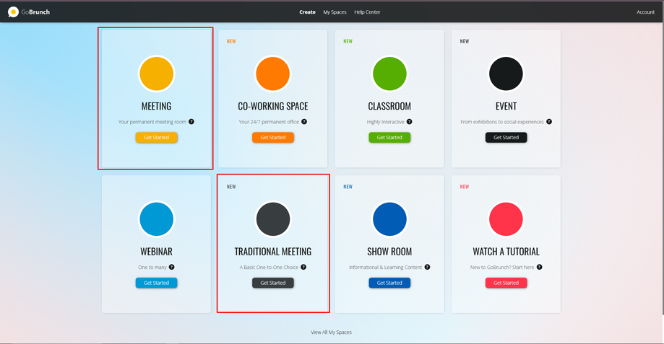Click the orange Co-Working Space circle icon
The height and width of the screenshot is (344, 664).
pos(272,74)
